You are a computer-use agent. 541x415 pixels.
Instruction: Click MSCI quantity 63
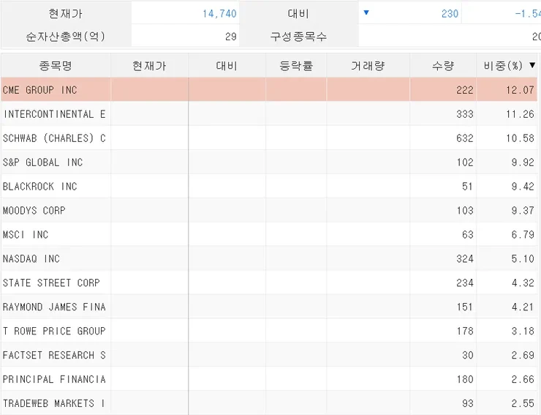[467, 235]
